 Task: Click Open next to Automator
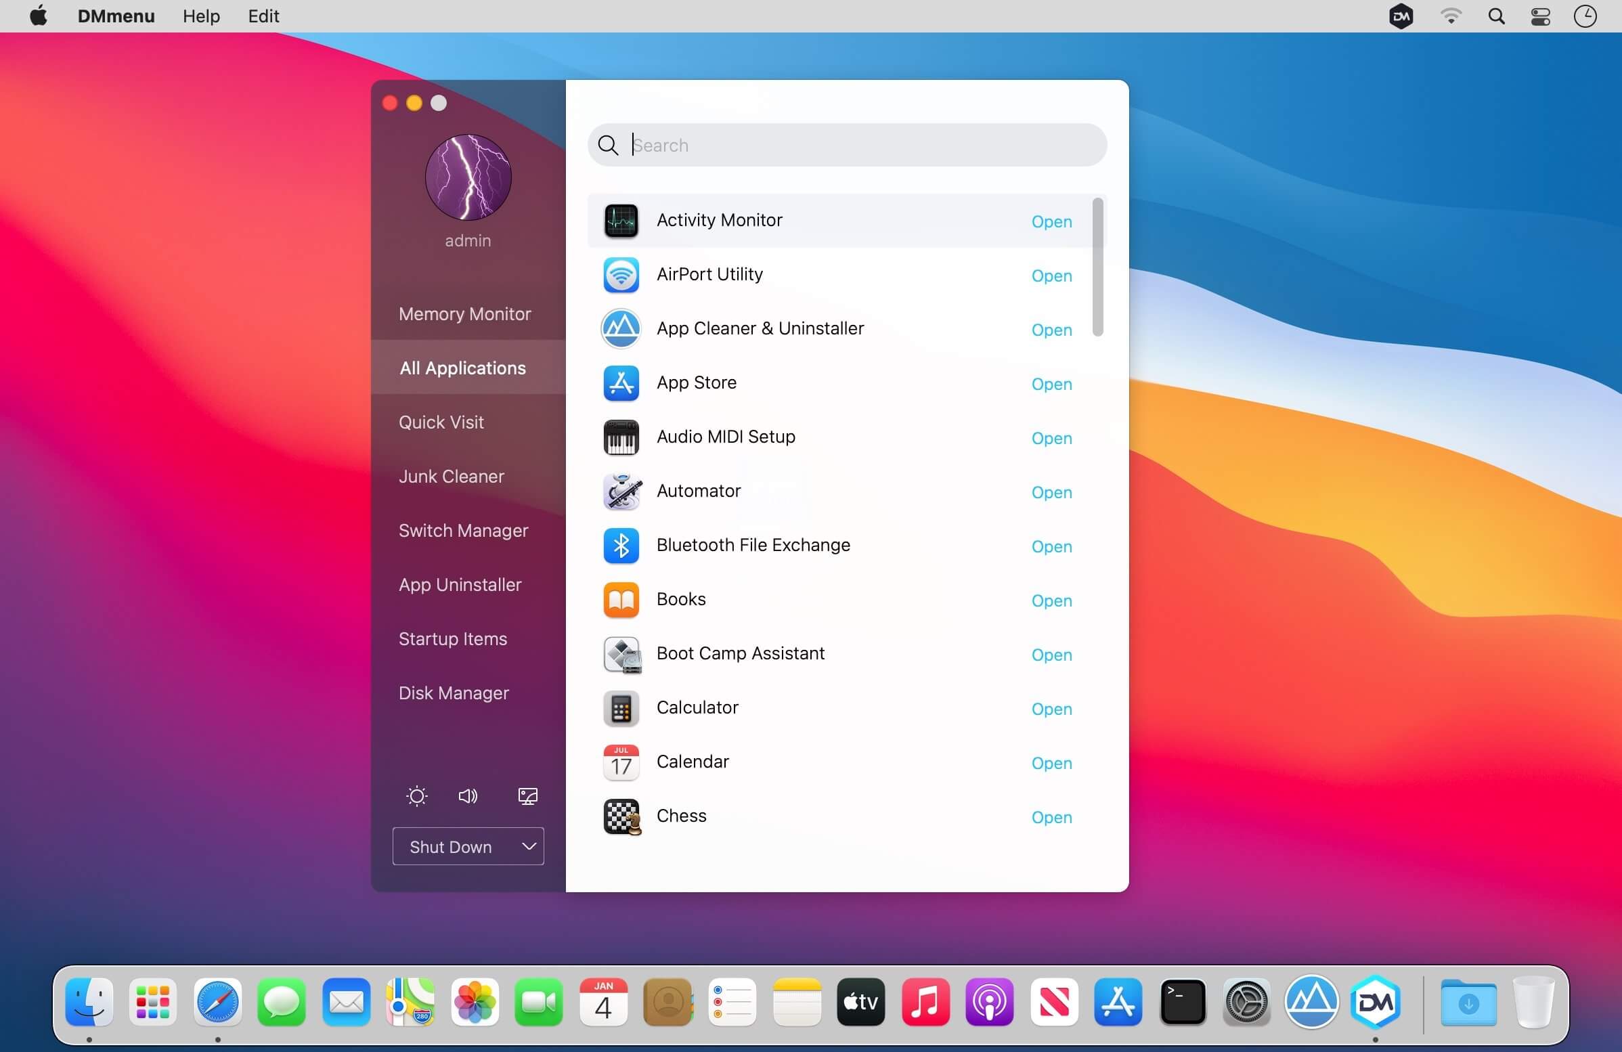click(x=1051, y=493)
